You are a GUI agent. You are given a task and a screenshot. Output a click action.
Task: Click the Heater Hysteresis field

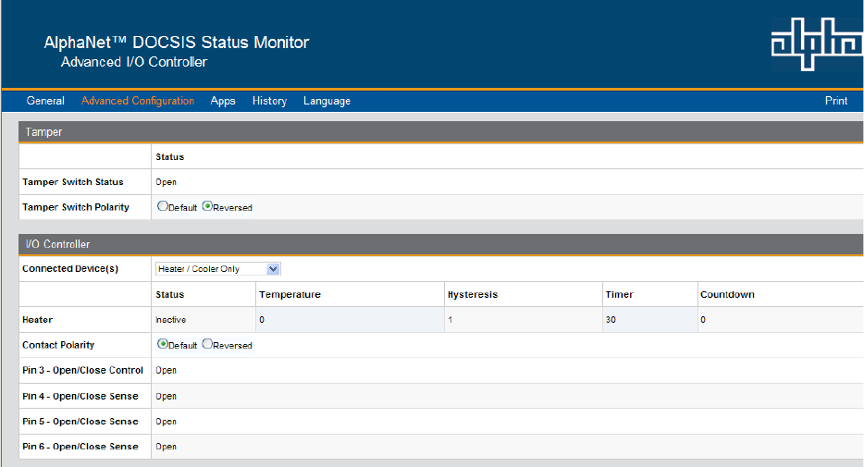[524, 319]
